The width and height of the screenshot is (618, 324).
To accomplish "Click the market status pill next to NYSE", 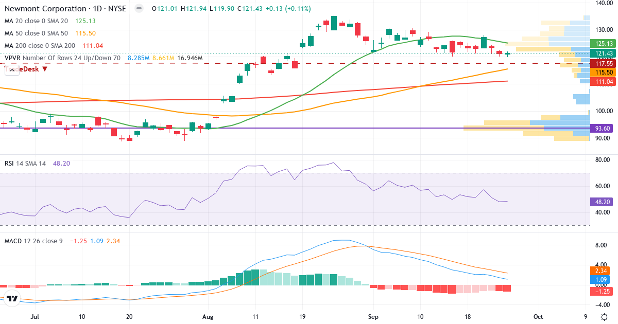I will pyautogui.click(x=139, y=9).
